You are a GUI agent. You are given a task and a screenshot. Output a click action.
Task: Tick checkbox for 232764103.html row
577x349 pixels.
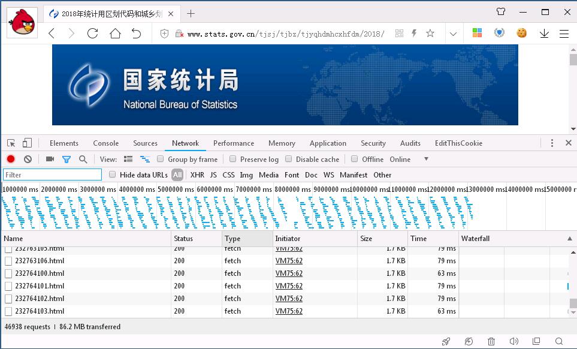coord(8,311)
